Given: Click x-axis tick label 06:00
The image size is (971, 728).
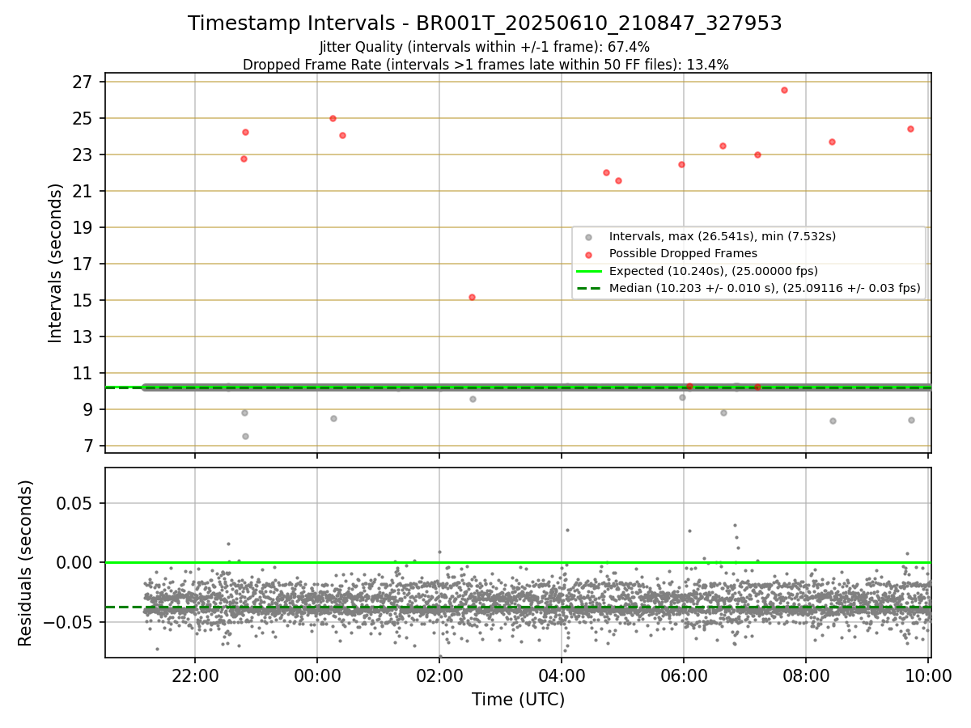Looking at the screenshot, I should [684, 675].
